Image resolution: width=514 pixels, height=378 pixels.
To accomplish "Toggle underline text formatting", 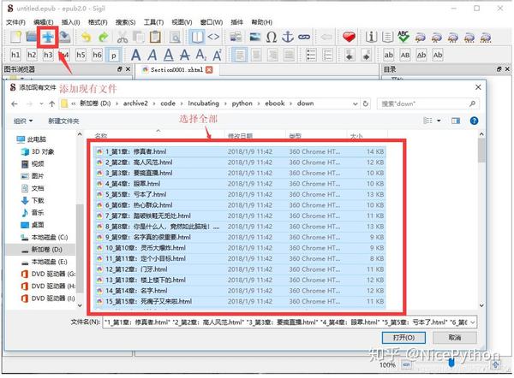I will (169, 55).
